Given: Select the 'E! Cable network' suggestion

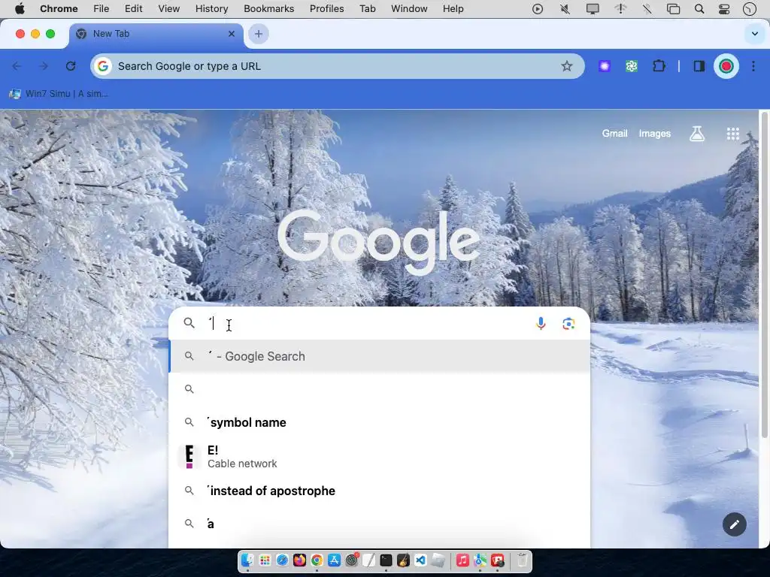Looking at the screenshot, I should coord(379,457).
